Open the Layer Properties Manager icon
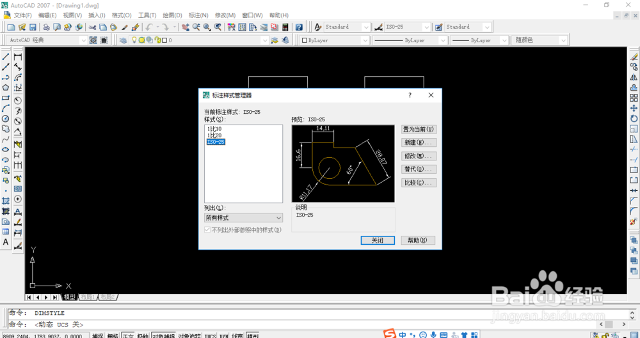The width and height of the screenshot is (640, 338). 123,40
